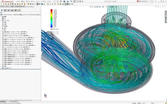Switch to the SOLIDWORKS アドイン command tab

coord(20,6)
